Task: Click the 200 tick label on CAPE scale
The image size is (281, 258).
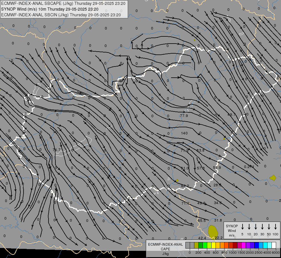Action: 198,253
